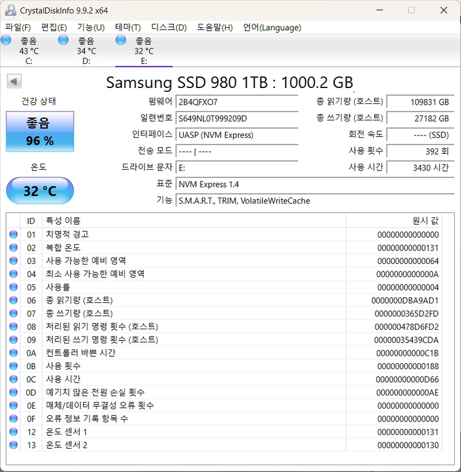This screenshot has height=472, width=461.
Task: Click the 원시 값 column header
Action: click(x=394, y=221)
